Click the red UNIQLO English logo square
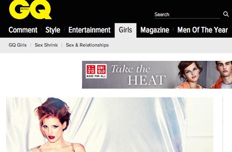The height and width of the screenshot is (152, 232). 101,69
